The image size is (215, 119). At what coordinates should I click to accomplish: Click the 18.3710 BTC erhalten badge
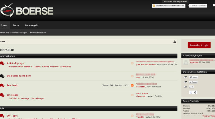pyautogui.click(x=198, y=6)
